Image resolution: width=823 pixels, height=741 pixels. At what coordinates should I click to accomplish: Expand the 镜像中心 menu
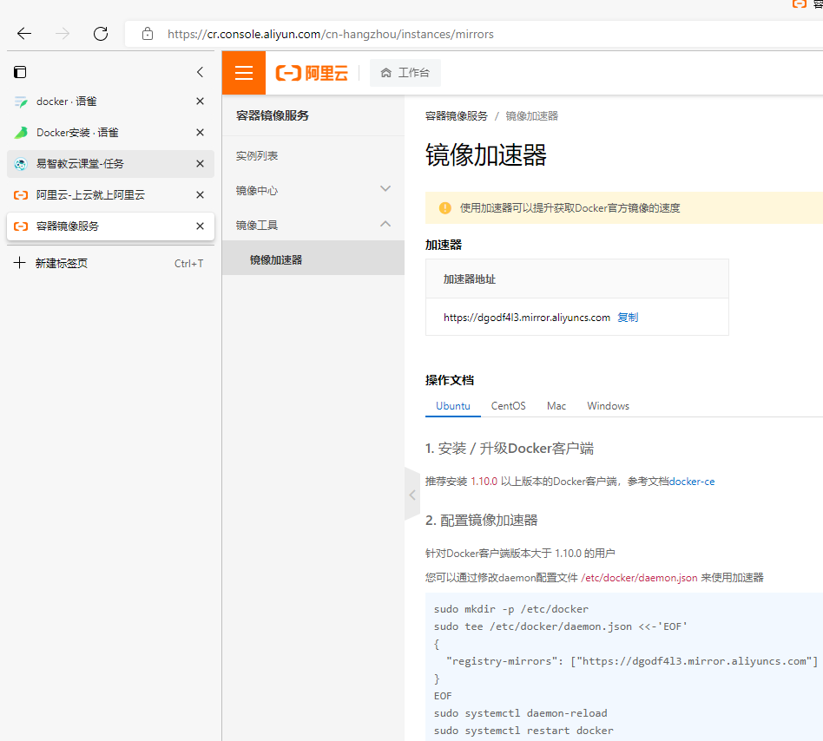(x=313, y=190)
